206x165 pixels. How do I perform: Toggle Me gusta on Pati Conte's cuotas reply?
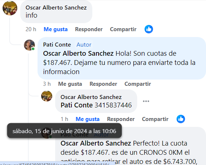tap(70, 84)
